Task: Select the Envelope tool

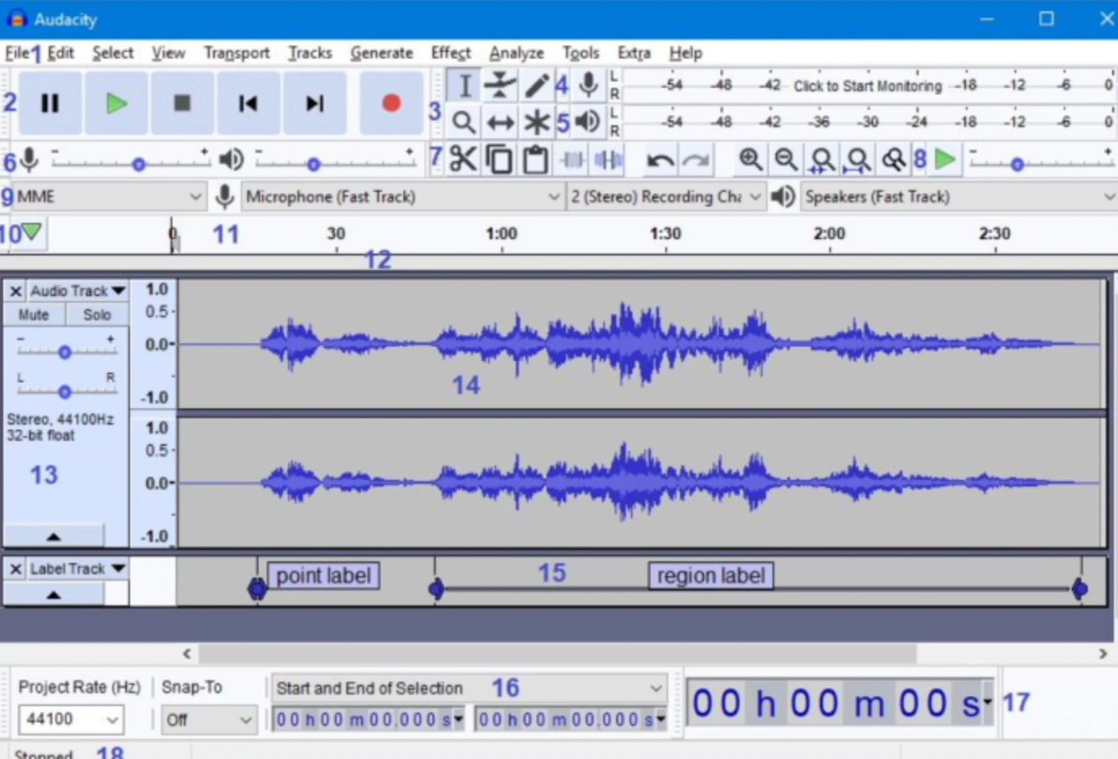Action: coord(501,85)
